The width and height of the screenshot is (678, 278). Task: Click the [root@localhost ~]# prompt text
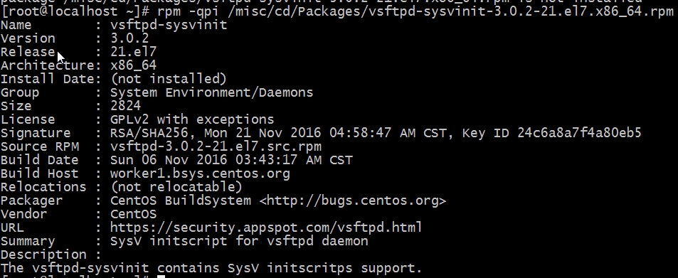point(75,11)
